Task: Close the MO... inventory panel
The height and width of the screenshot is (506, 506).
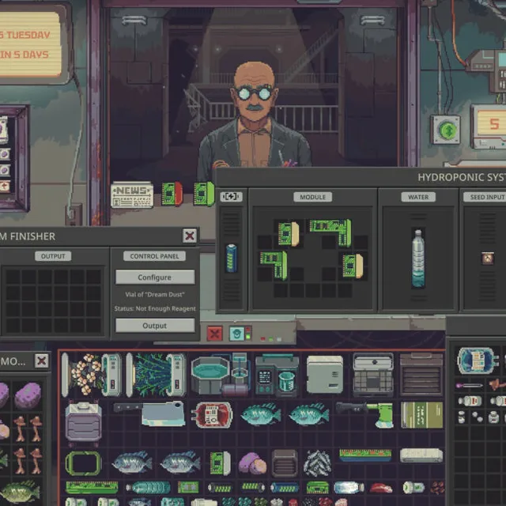Action: coord(42,361)
